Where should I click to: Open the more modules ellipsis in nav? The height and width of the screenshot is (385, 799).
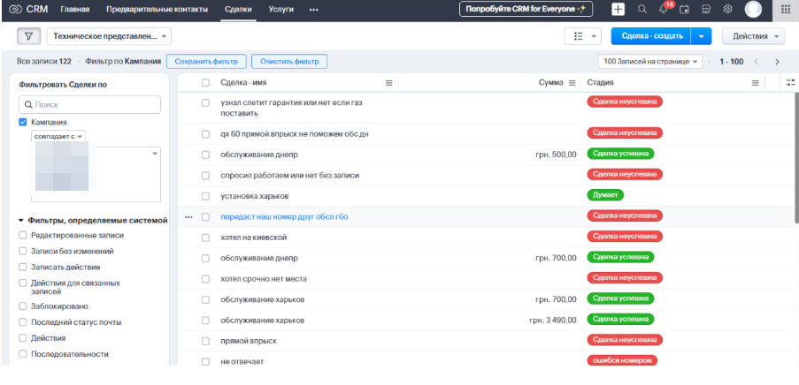314,9
